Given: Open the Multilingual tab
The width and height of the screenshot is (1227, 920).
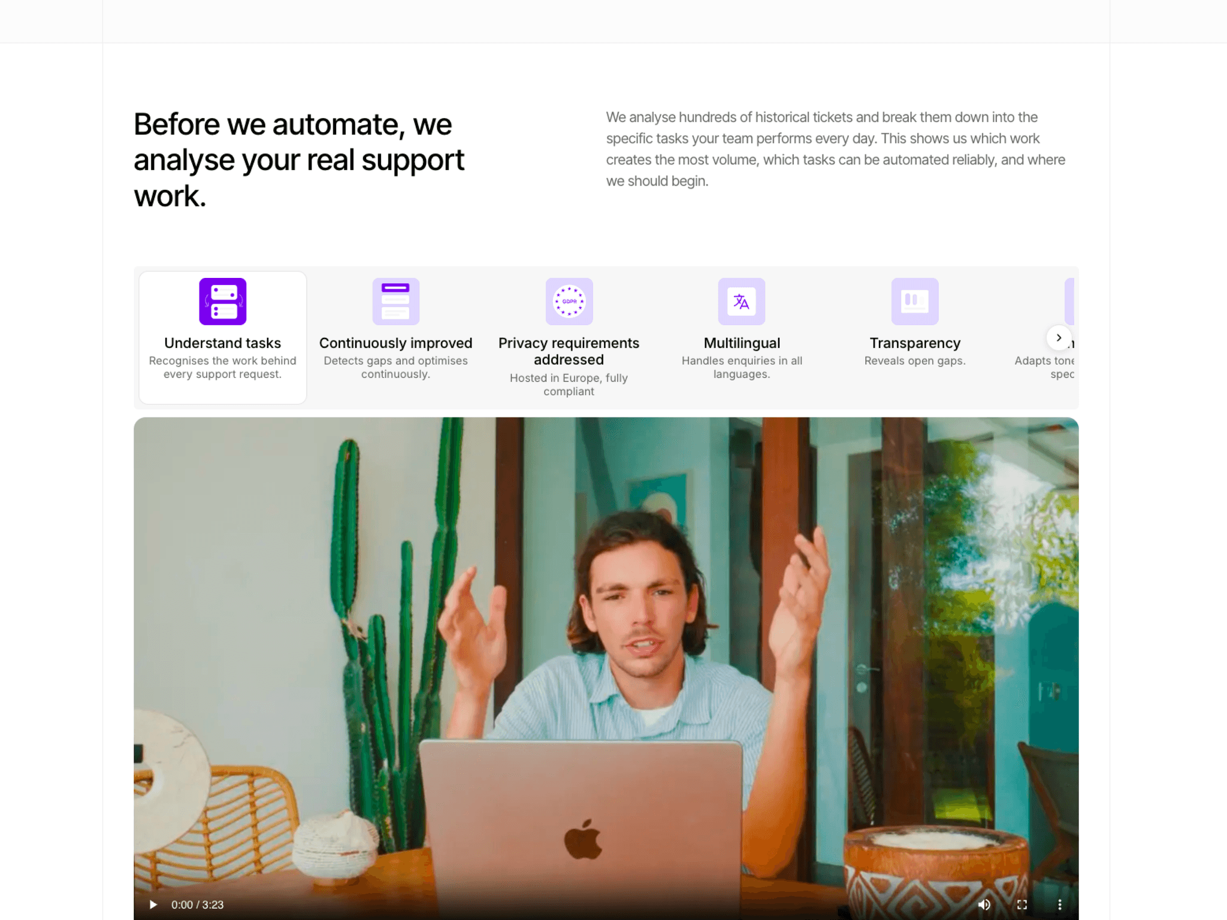Looking at the screenshot, I should click(x=742, y=338).
